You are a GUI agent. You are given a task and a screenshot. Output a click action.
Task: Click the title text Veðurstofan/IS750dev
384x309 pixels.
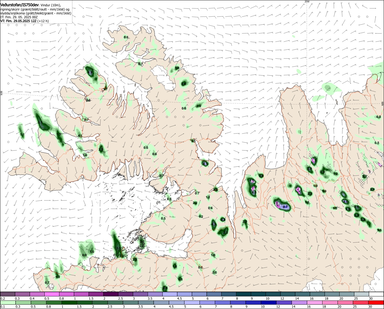pos(19,5)
